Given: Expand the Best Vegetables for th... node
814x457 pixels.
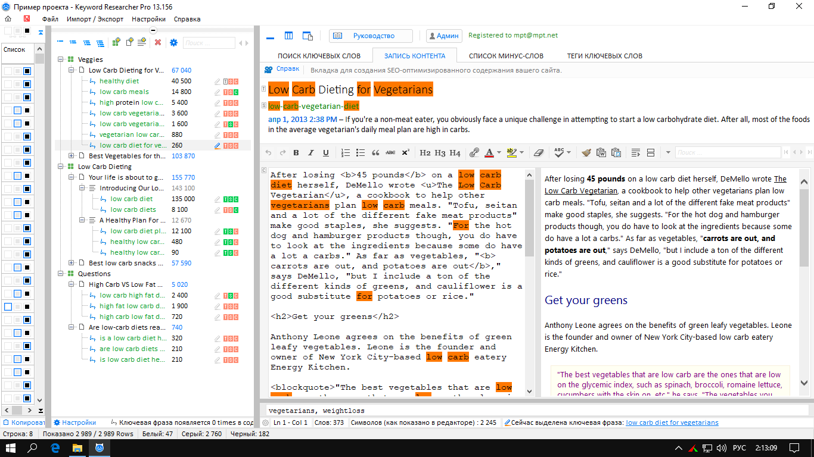Looking at the screenshot, I should tap(72, 156).
